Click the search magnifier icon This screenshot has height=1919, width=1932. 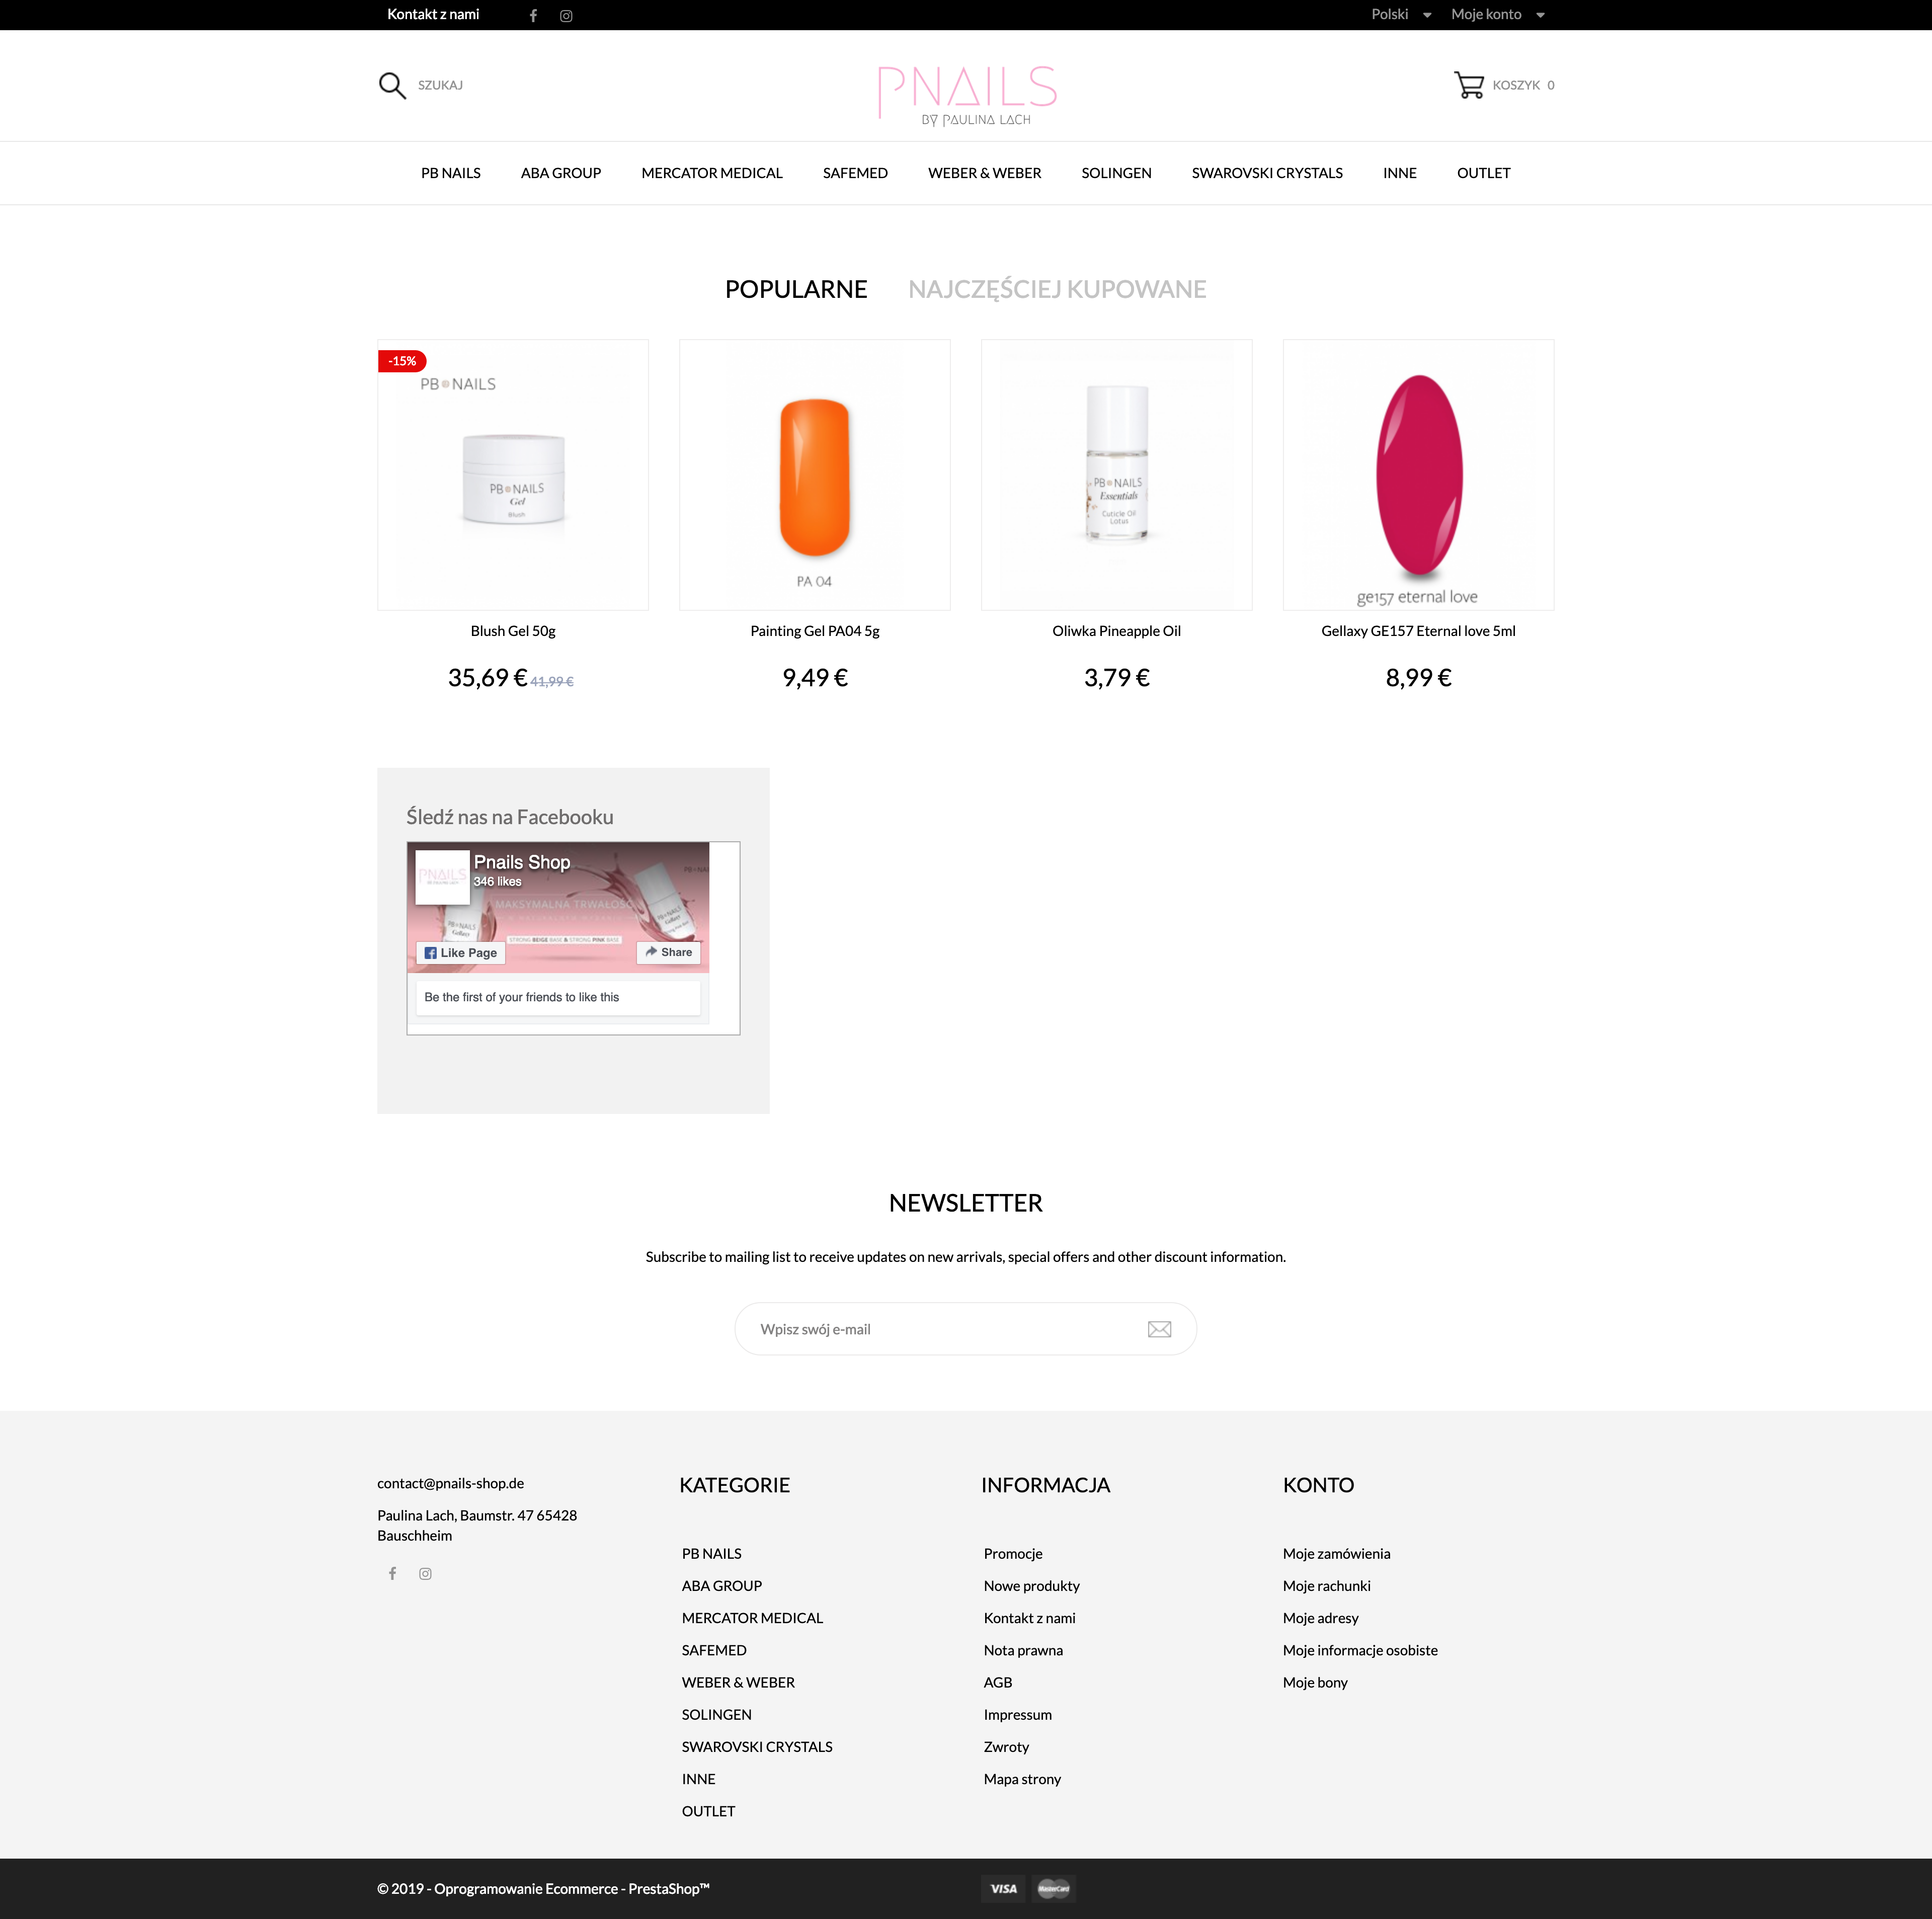392,86
